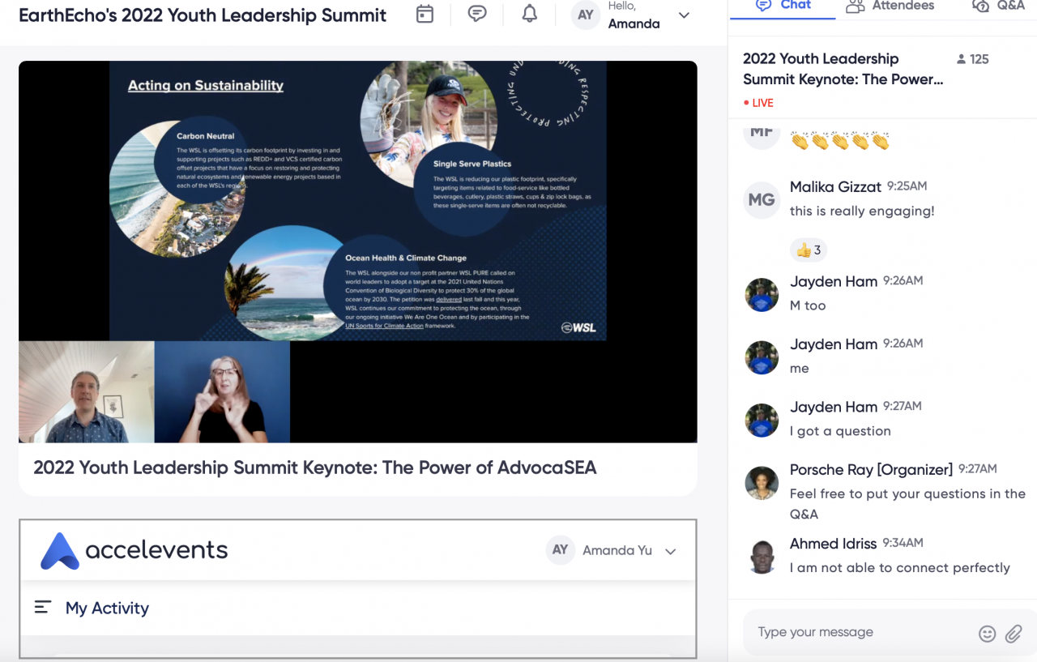Viewport: 1037px width, 662px height.
Task: Click the keynote presentation video
Action: 357,251
